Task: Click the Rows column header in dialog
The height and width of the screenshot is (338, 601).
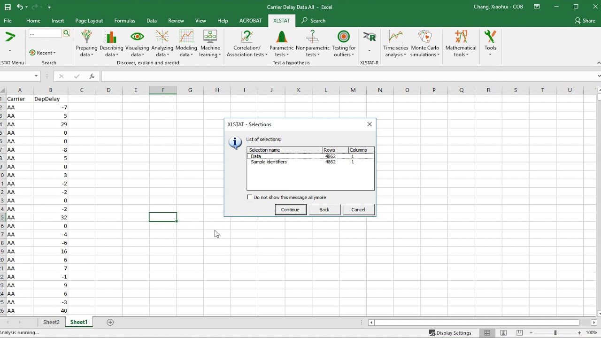Action: pyautogui.click(x=335, y=150)
